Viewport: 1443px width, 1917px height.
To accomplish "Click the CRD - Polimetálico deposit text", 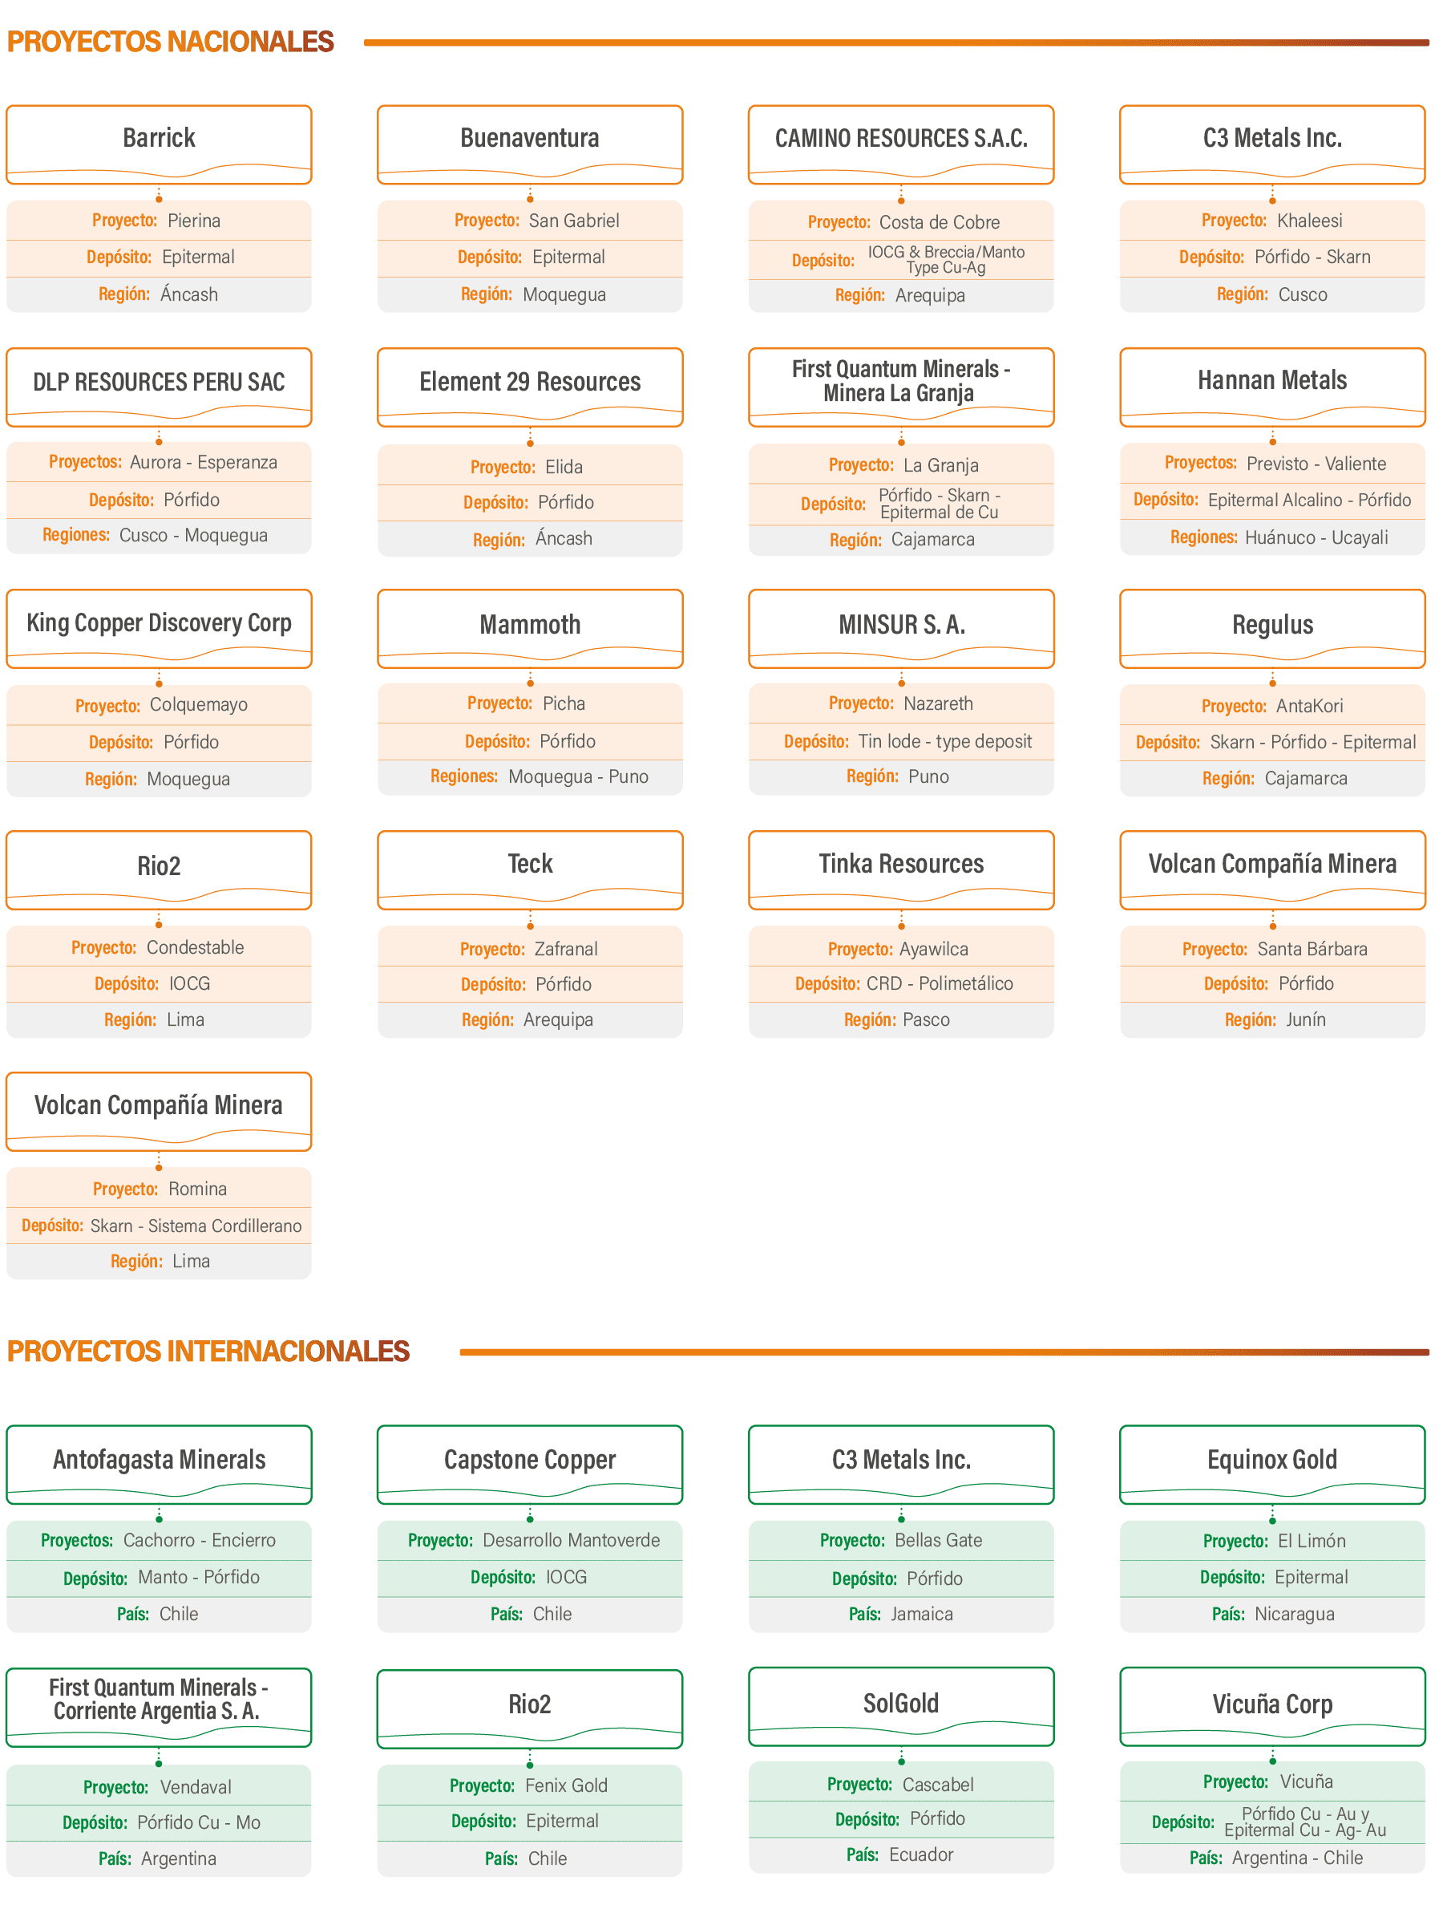I will tap(940, 983).
